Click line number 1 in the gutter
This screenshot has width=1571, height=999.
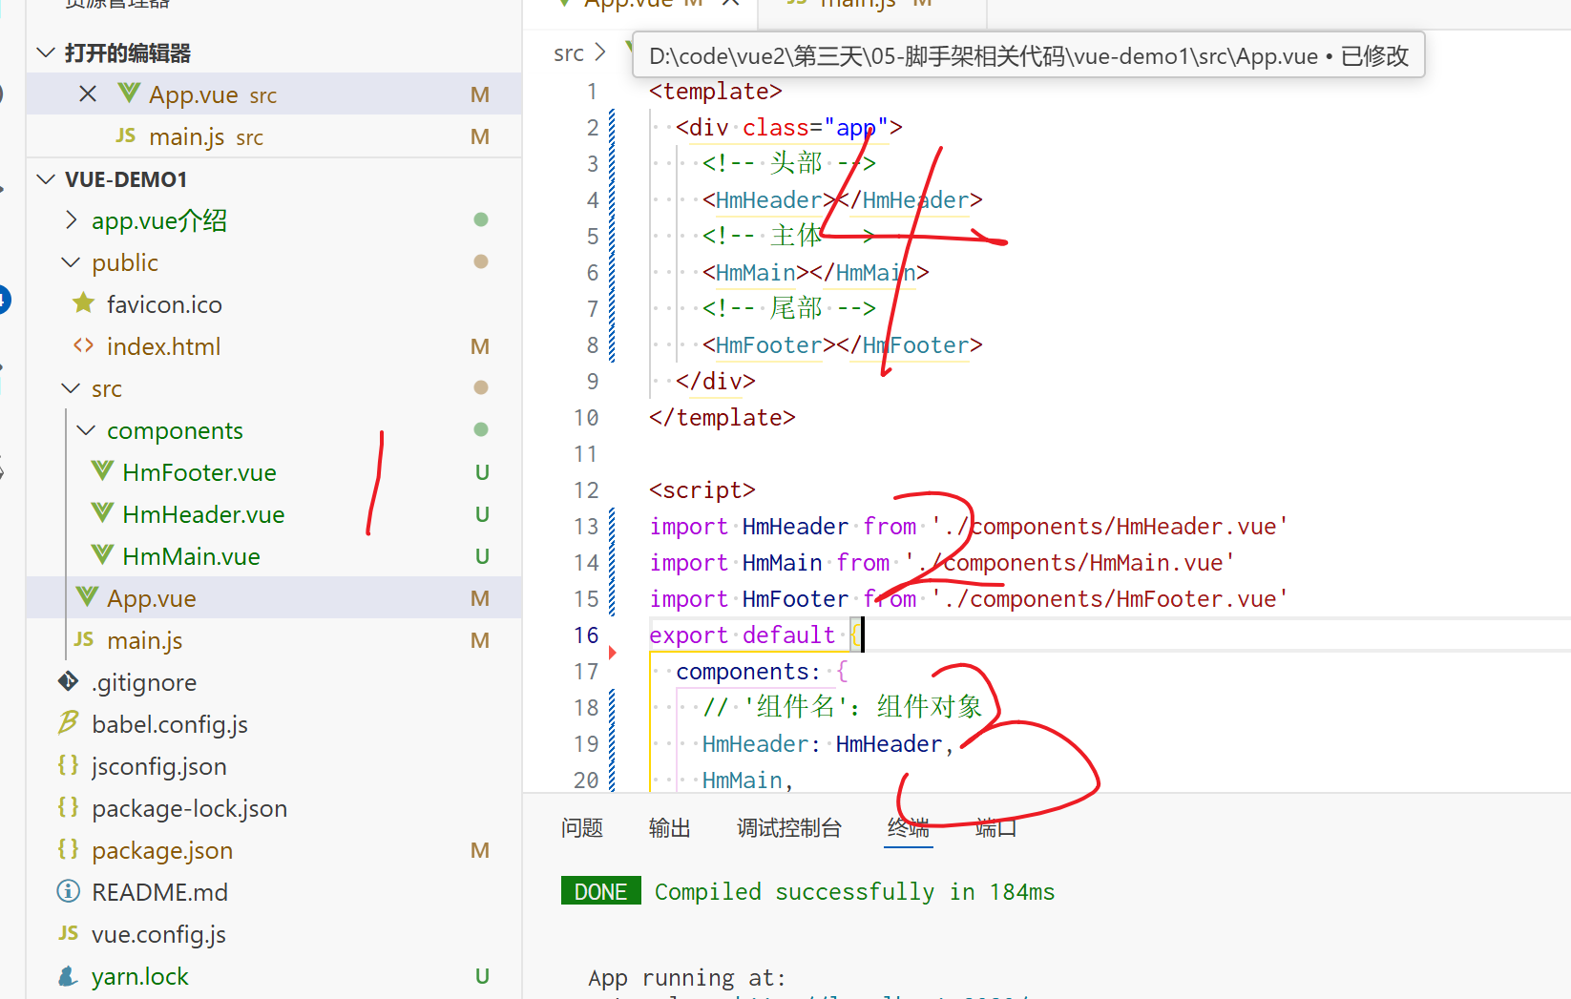tap(592, 92)
